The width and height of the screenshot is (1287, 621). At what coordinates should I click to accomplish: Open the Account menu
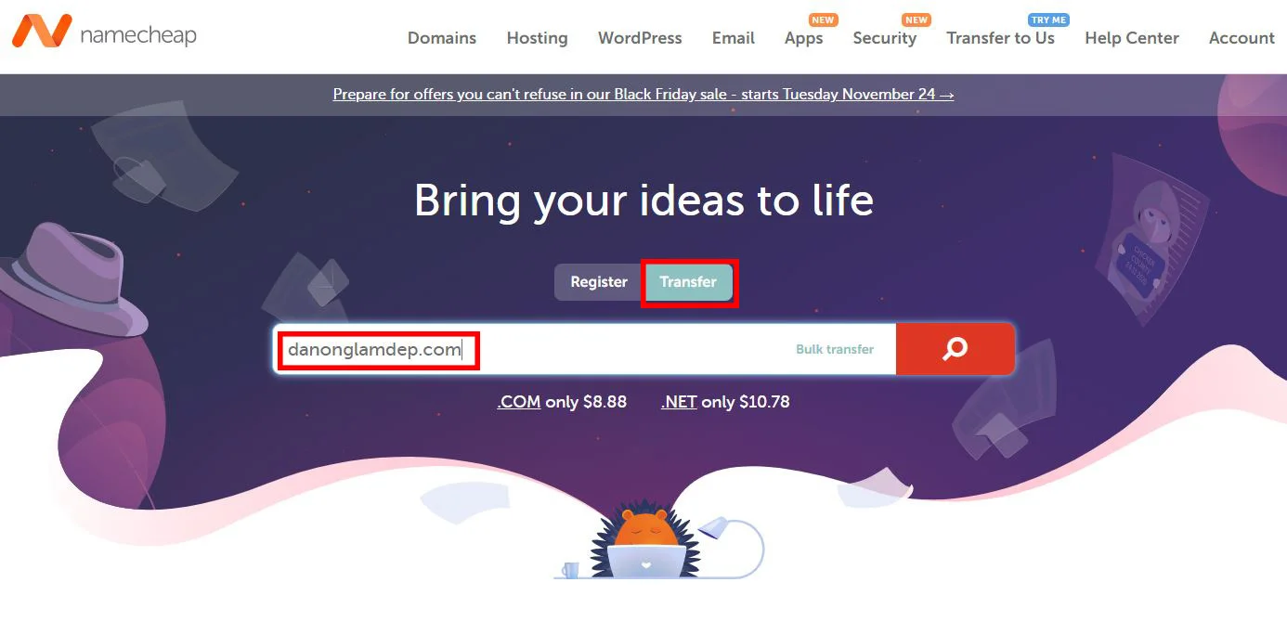pos(1241,38)
